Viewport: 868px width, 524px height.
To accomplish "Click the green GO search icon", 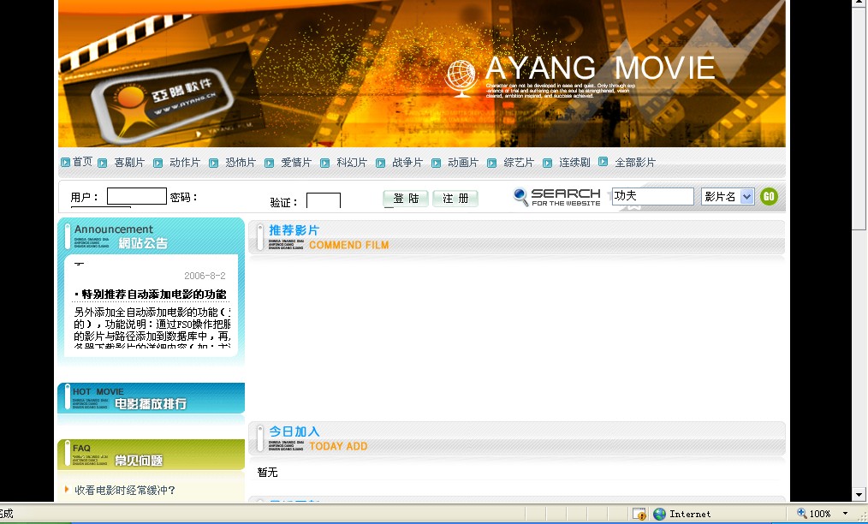I will click(769, 196).
